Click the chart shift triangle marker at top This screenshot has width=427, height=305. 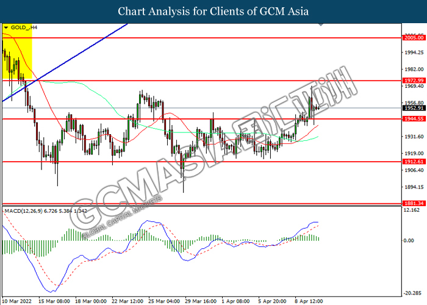pyautogui.click(x=321, y=24)
